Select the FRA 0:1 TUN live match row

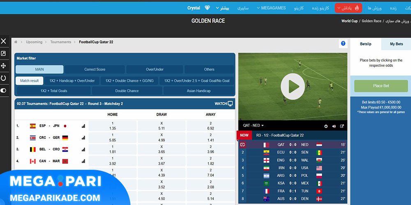(x=293, y=191)
